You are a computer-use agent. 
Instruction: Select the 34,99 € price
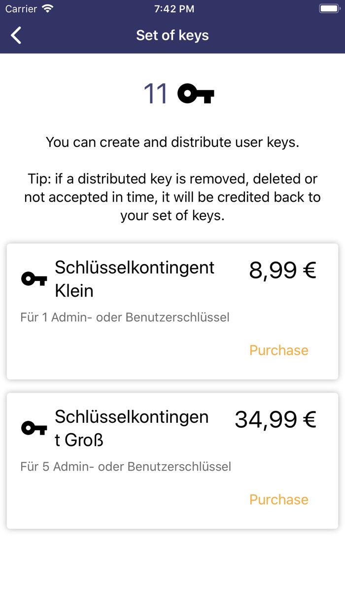[275, 420]
